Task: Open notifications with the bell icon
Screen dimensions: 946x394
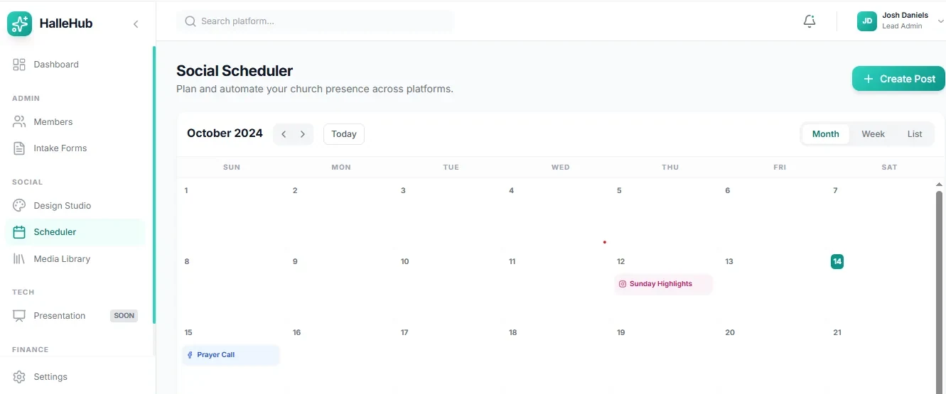Action: point(810,21)
